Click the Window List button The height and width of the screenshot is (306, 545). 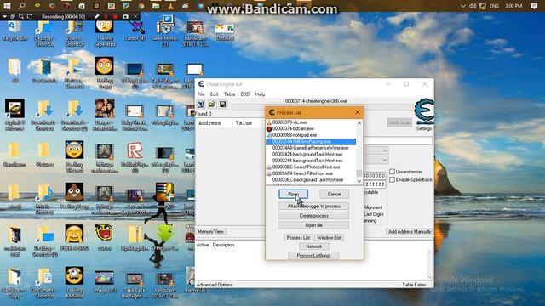pyautogui.click(x=329, y=238)
